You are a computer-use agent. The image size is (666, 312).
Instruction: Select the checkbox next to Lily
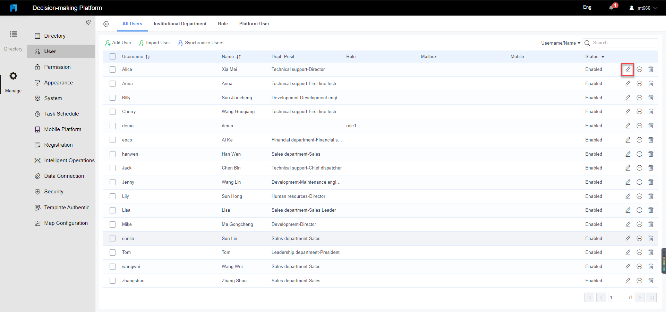click(x=112, y=196)
